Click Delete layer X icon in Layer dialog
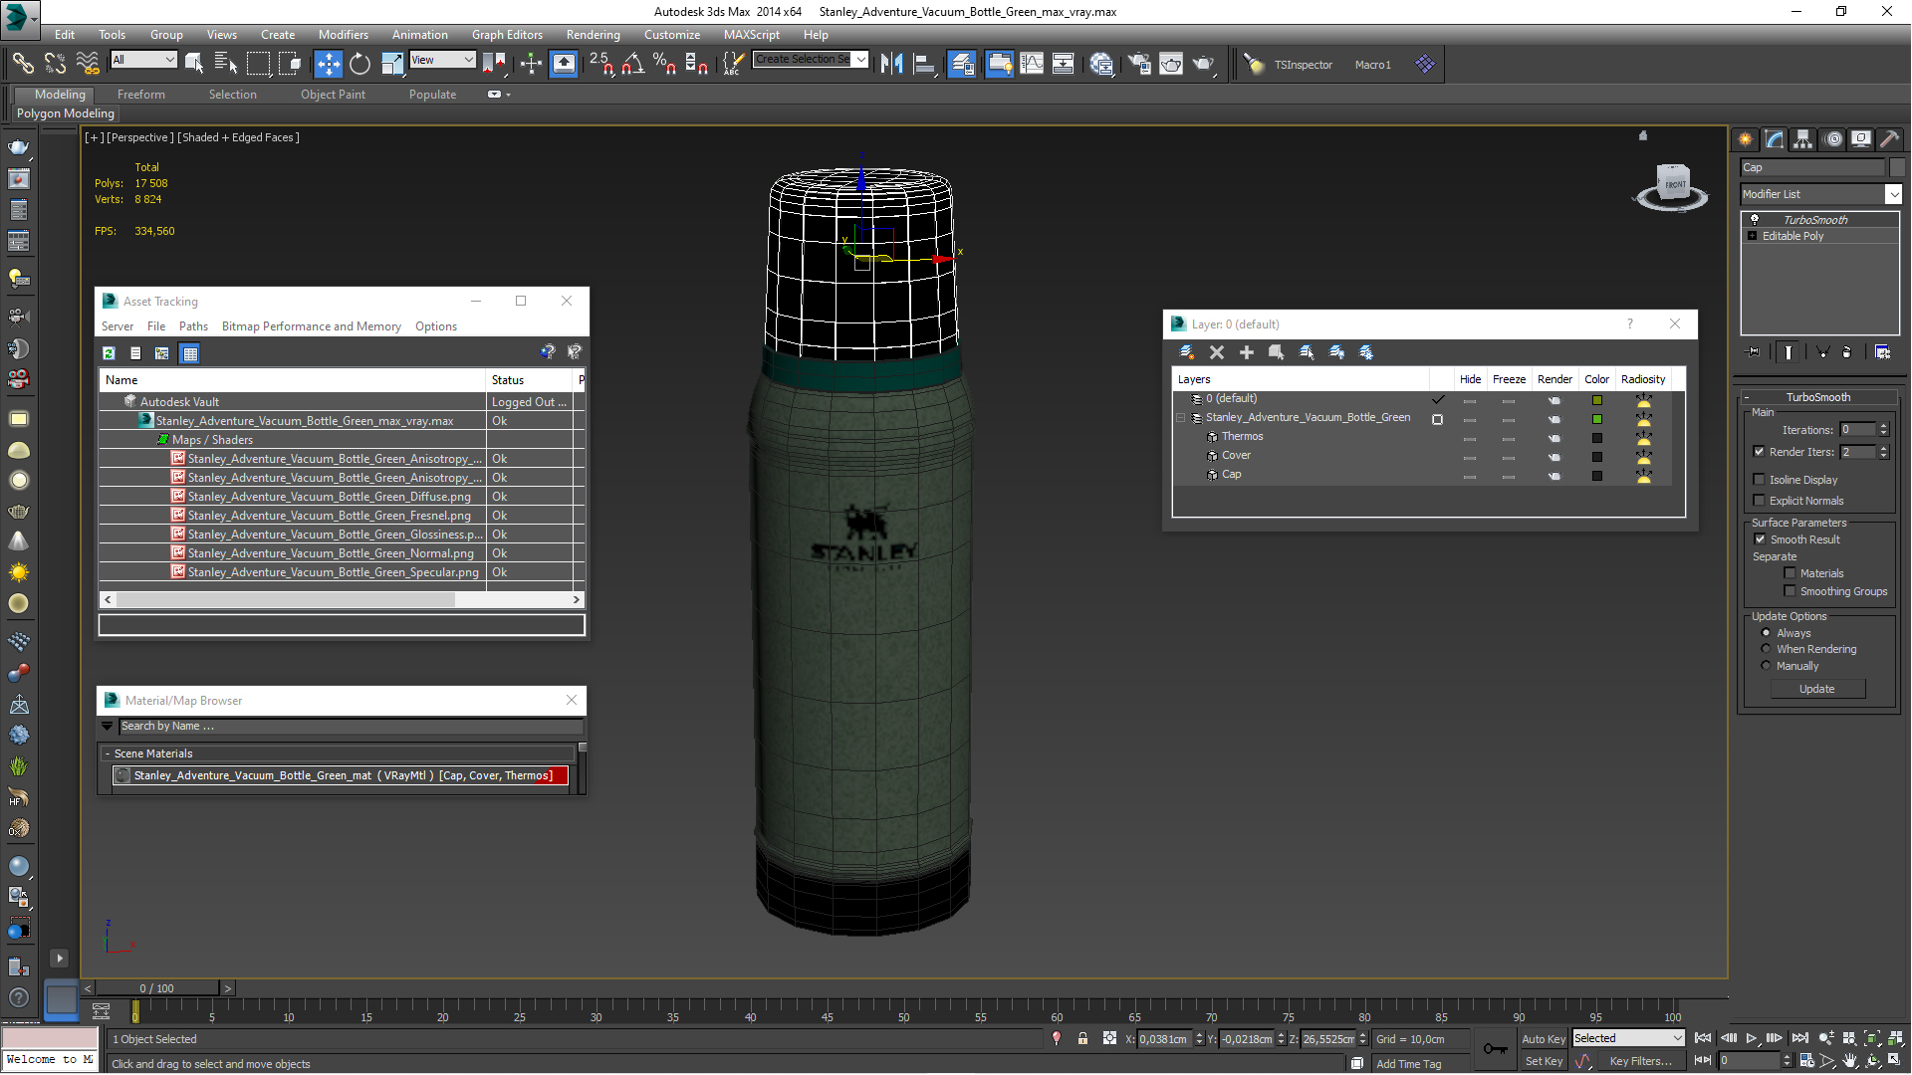Viewport: 1912px width, 1075px height. tap(1217, 352)
